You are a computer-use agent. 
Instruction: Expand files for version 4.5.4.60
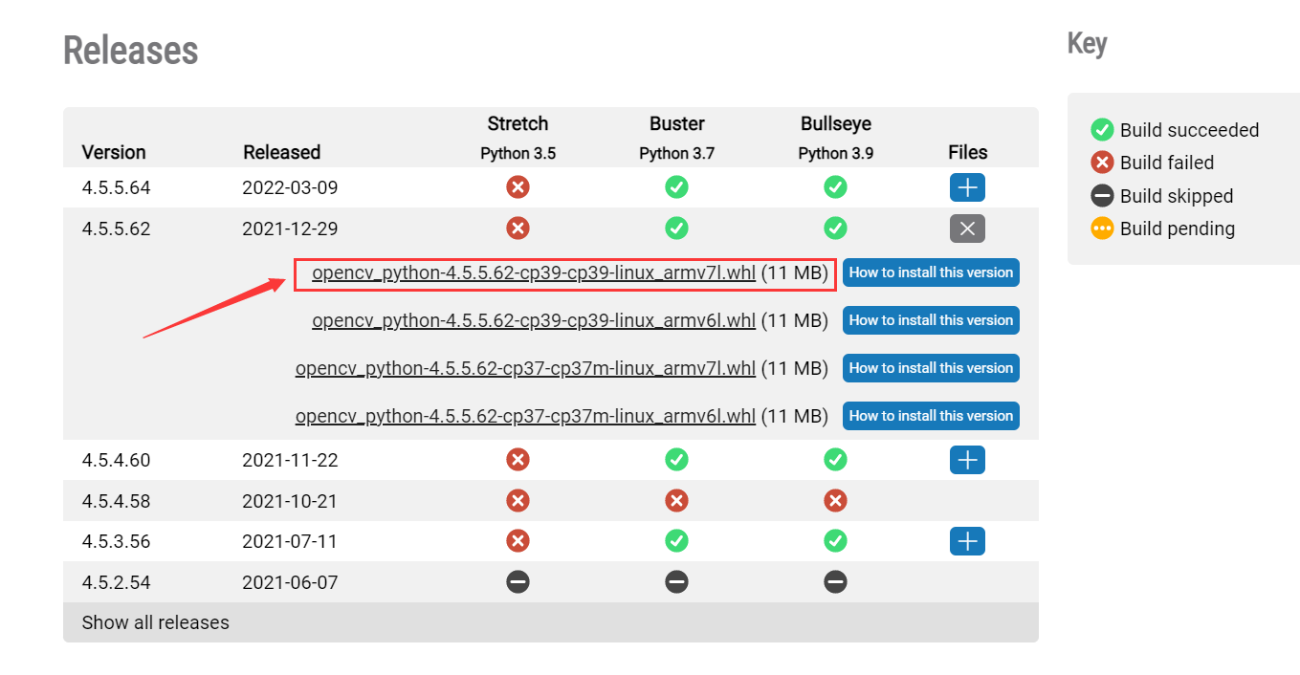click(x=967, y=460)
